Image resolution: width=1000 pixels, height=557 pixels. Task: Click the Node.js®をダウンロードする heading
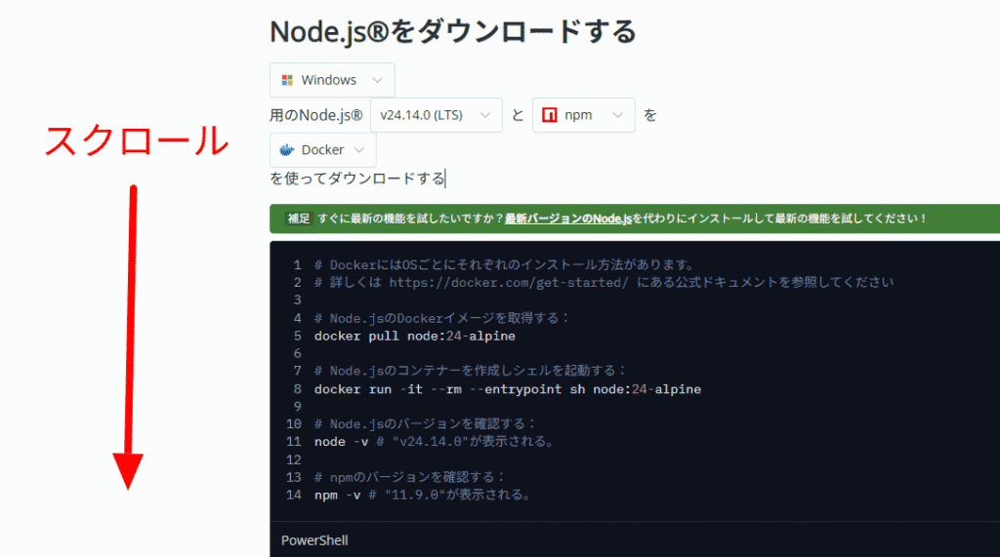coord(452,31)
